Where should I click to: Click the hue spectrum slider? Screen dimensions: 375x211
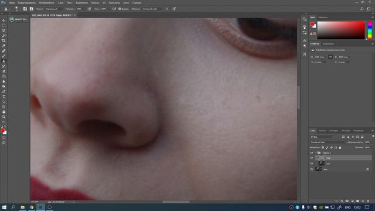tap(370, 30)
